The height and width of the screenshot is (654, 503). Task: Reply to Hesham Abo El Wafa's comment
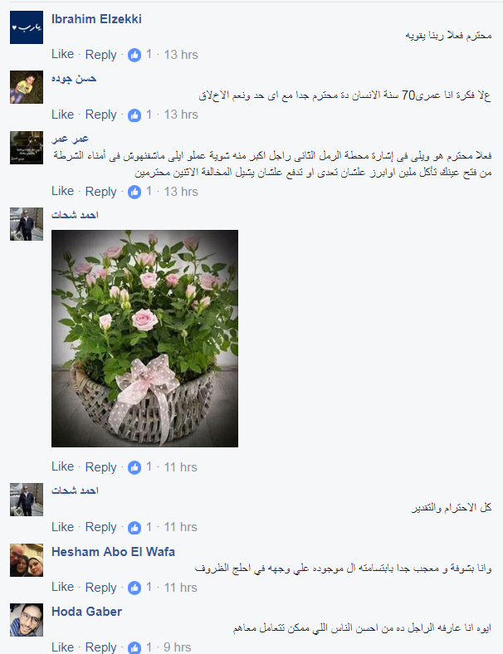(100, 588)
